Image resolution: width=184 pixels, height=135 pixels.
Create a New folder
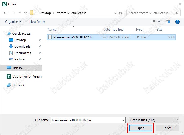(x=37, y=22)
